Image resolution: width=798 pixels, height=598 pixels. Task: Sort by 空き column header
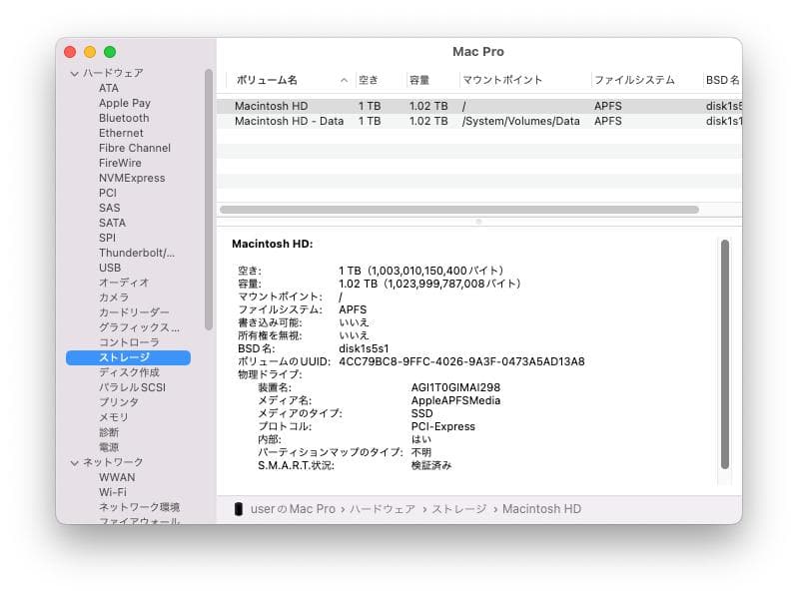pyautogui.click(x=369, y=80)
